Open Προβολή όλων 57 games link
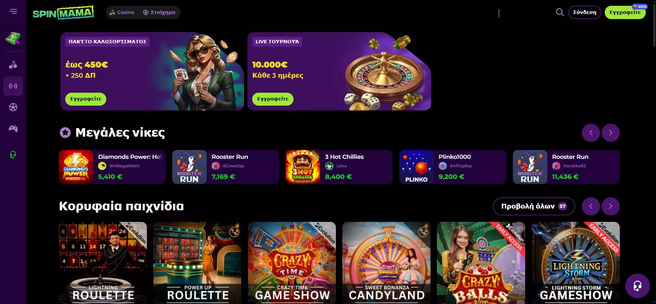 point(534,206)
